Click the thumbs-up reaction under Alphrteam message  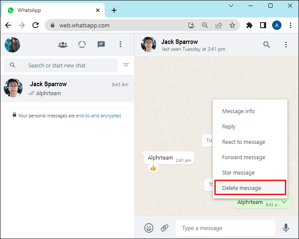coord(153,168)
